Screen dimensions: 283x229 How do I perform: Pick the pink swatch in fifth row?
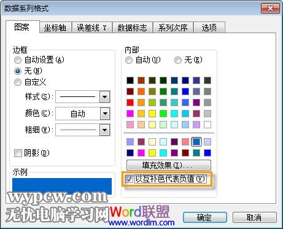pos(130,125)
